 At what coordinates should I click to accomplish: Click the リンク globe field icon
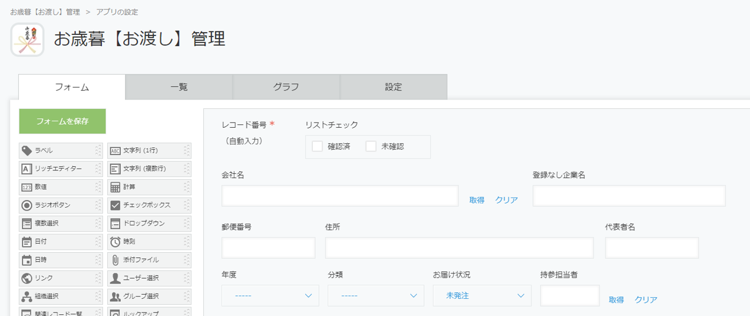click(x=27, y=278)
